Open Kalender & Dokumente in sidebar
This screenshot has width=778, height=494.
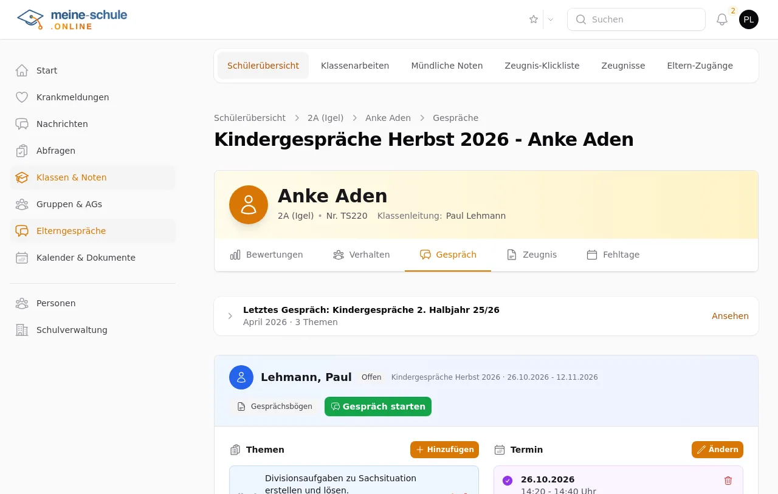pyautogui.click(x=92, y=258)
